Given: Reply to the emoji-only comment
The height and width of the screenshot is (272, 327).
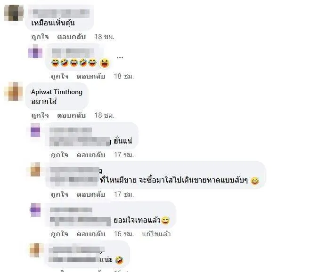Looking at the screenshot, I should [91, 76].
